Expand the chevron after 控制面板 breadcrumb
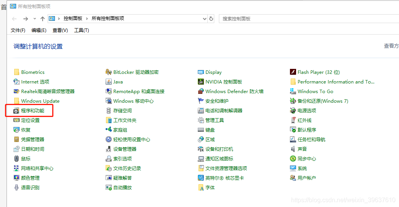Screen dimensions: 399x207 (87, 18)
